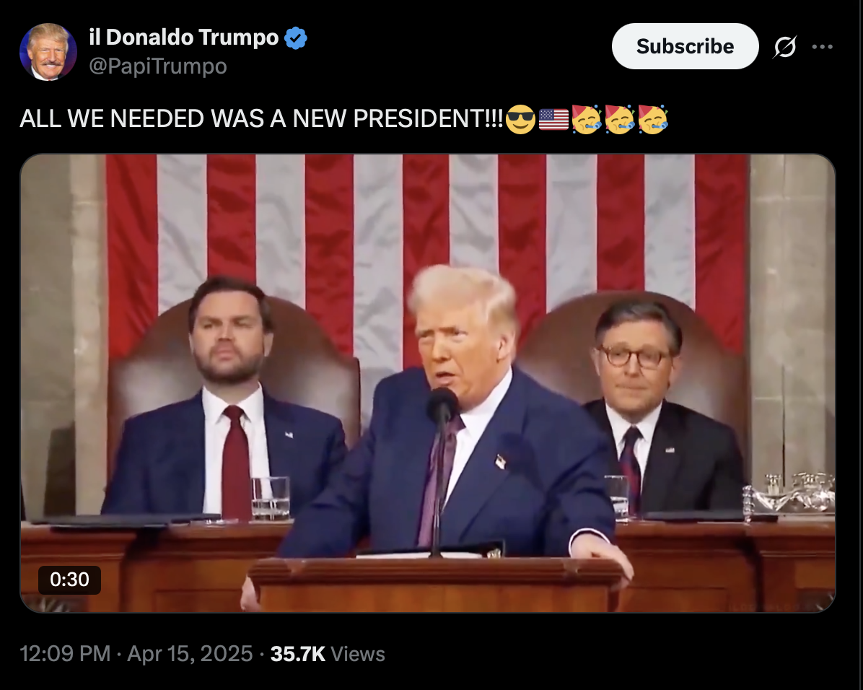
Task: Click the Views label text
Action: coord(358,654)
